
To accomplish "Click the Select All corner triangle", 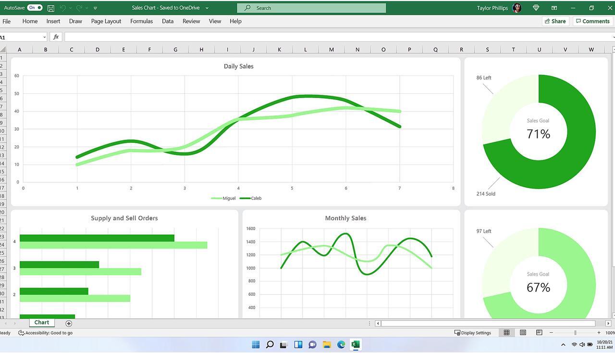I will pyautogui.click(x=3, y=49).
